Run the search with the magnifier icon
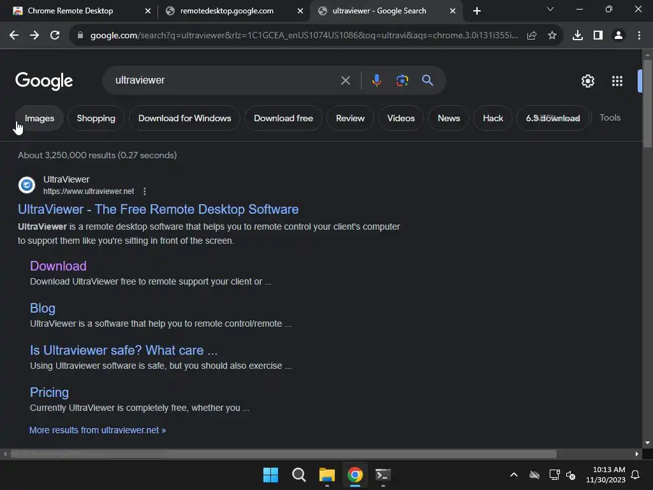This screenshot has width=653, height=490. pyautogui.click(x=427, y=80)
